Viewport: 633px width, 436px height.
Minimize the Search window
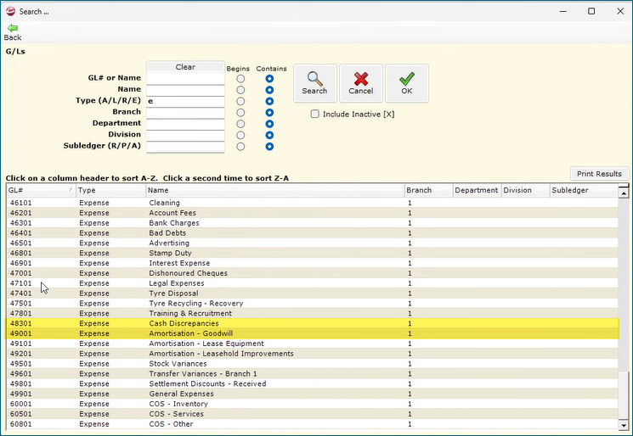click(x=563, y=11)
